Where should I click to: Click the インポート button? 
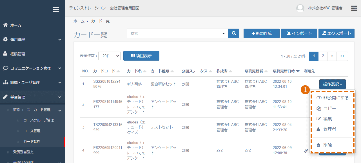pos(299,33)
